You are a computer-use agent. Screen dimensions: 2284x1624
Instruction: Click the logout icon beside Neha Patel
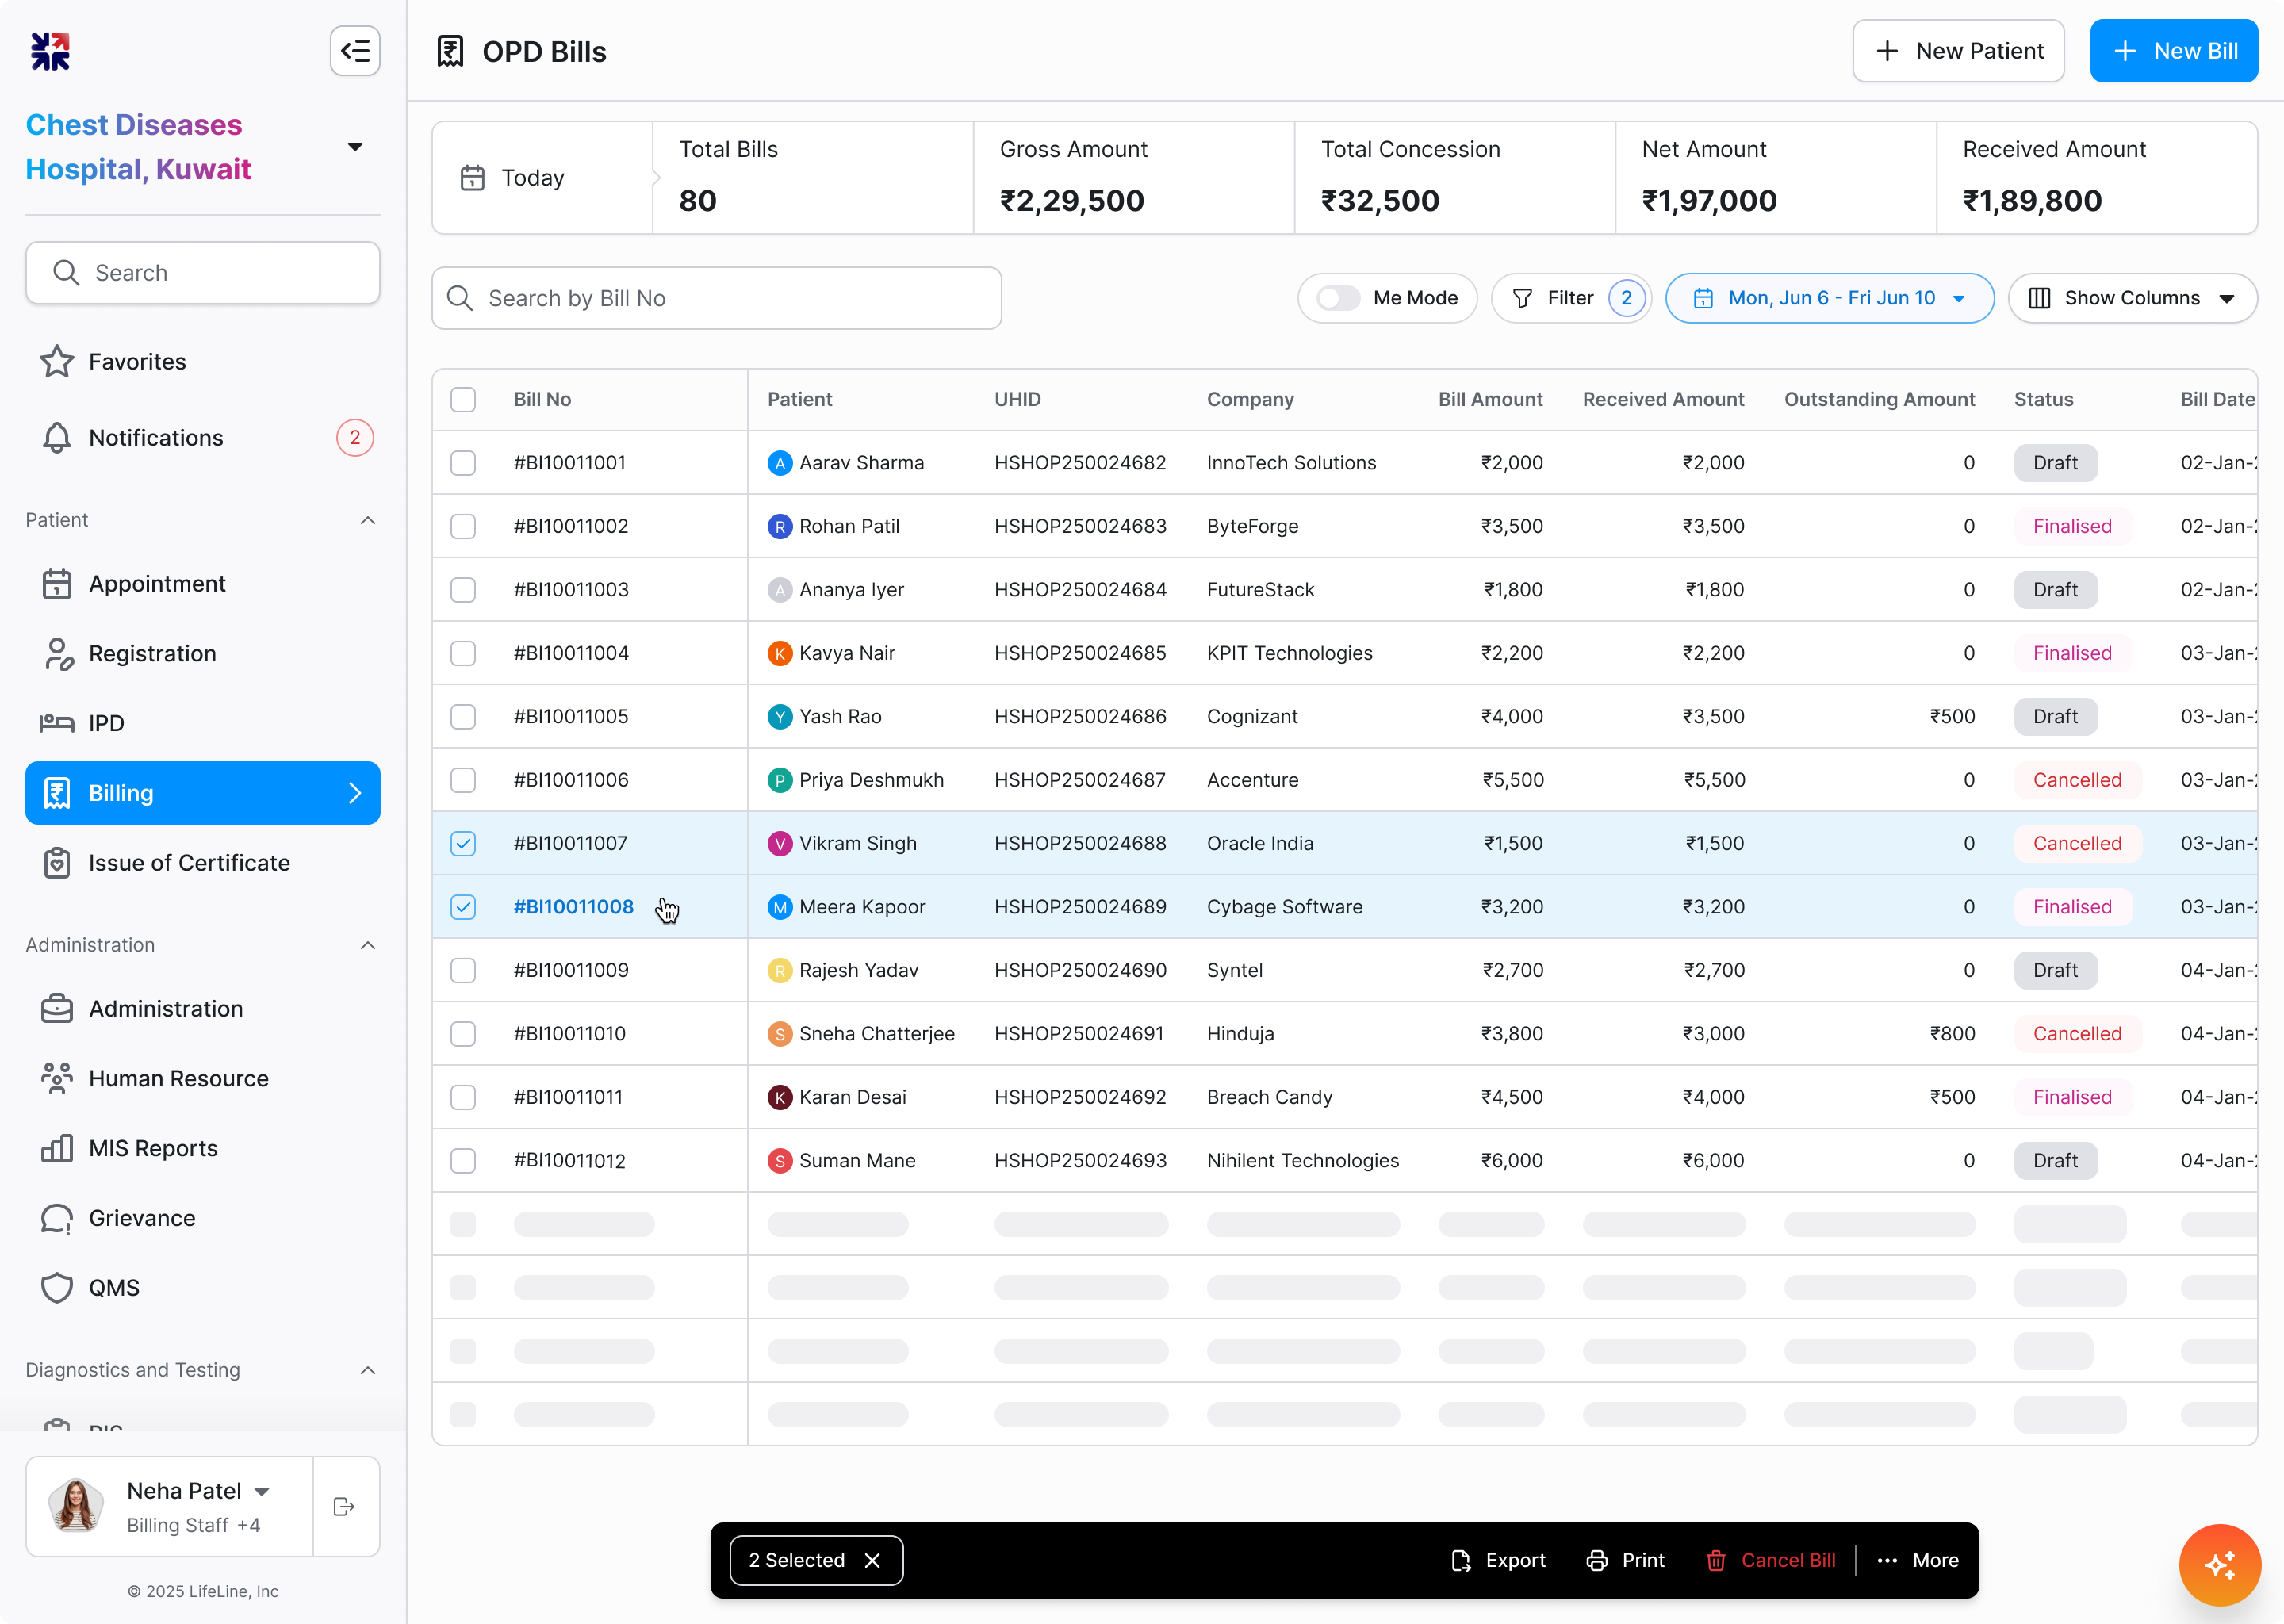point(344,1506)
